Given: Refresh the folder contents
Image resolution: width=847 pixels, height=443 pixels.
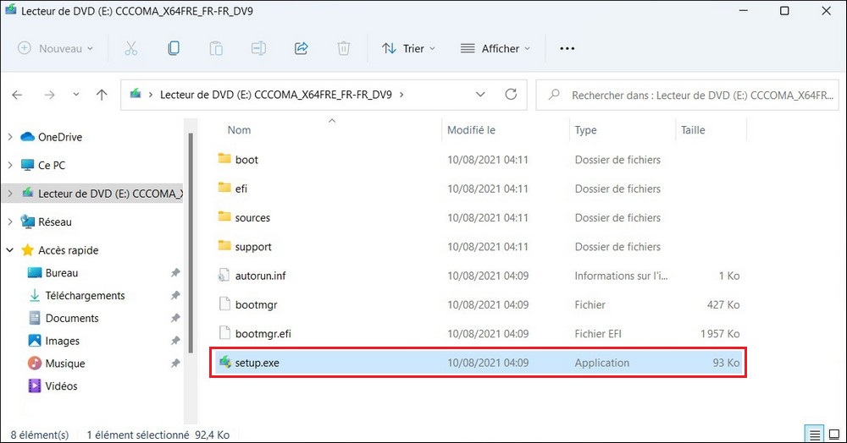Looking at the screenshot, I should pyautogui.click(x=511, y=95).
